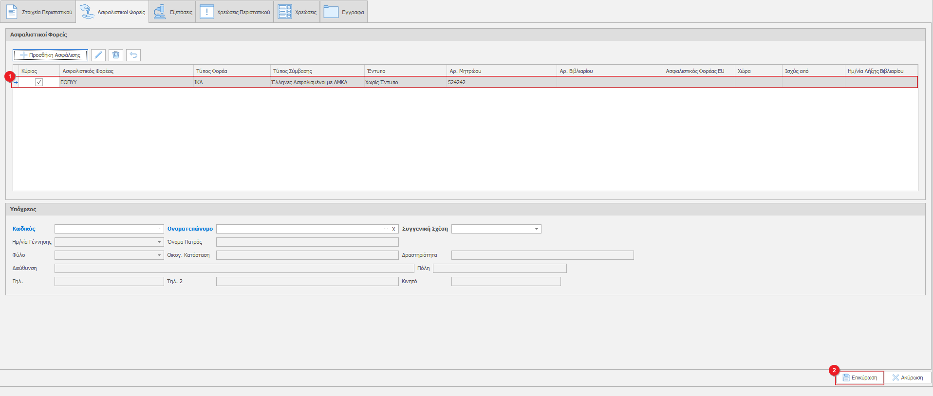Click the ellipsis lookup in Ονοματεπώνυμο field
The width and height of the screenshot is (933, 396).
click(x=386, y=229)
